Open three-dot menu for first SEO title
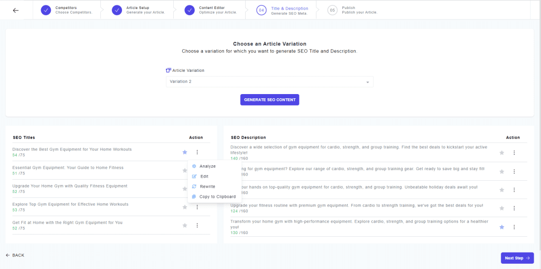Image resolution: width=541 pixels, height=269 pixels. click(197, 152)
